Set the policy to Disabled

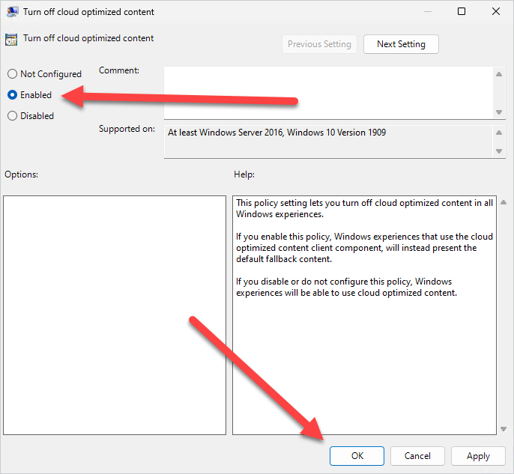click(12, 116)
